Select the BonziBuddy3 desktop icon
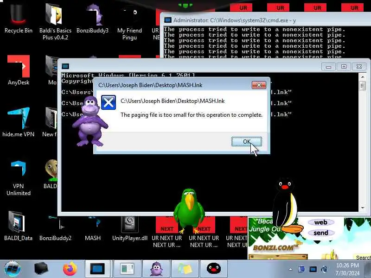371x278 pixels. pos(92,19)
